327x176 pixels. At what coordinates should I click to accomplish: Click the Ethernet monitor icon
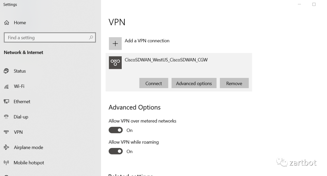tap(6, 101)
